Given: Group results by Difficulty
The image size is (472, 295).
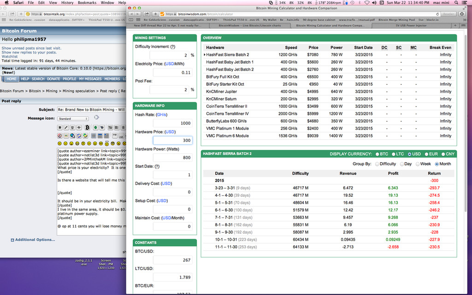Looking at the screenshot, I should coord(377,164).
